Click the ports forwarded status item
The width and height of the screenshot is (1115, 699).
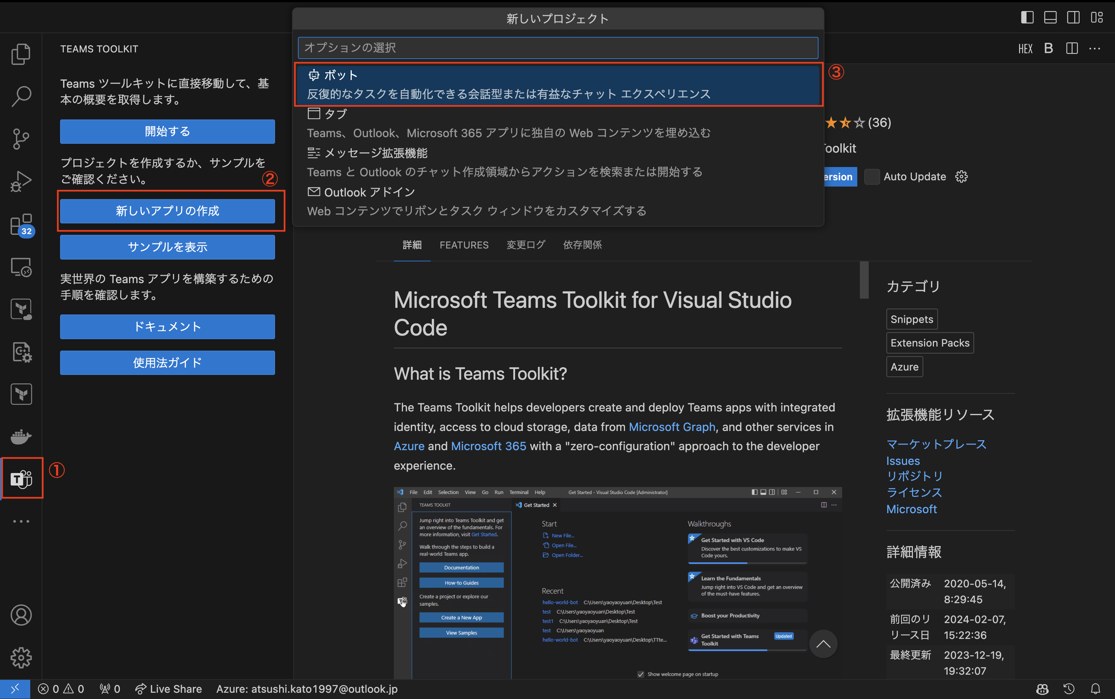click(110, 689)
